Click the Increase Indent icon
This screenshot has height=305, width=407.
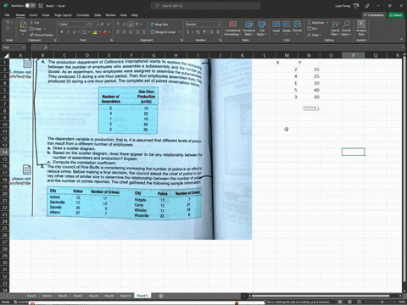coord(143,32)
